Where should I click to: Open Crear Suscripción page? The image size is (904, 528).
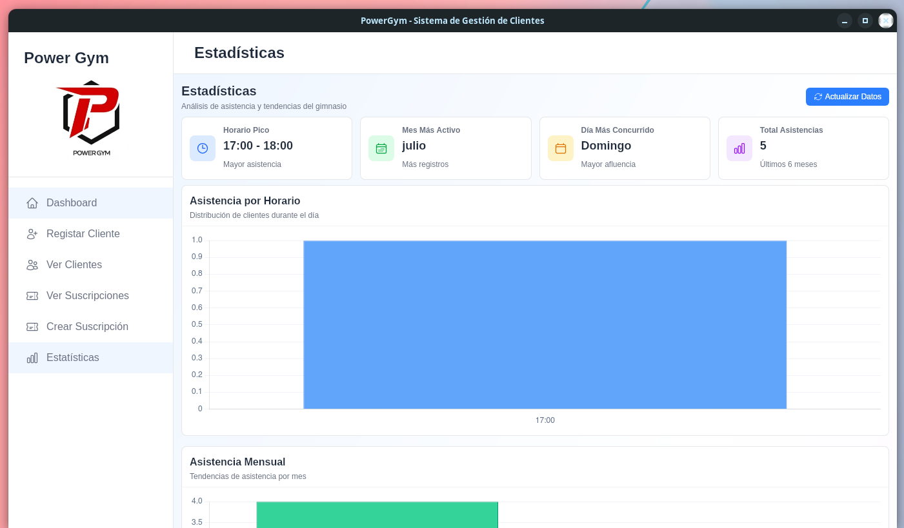click(x=91, y=327)
